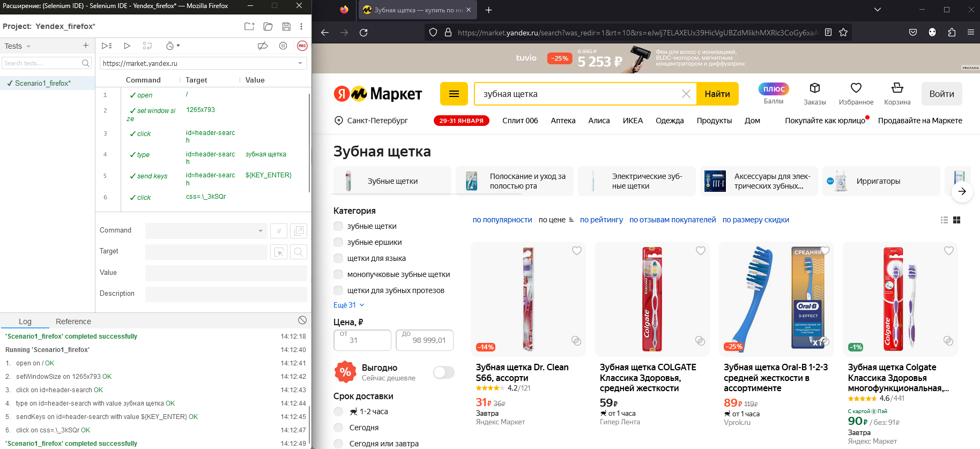Add Dr. Clean S66 toothbrush to favorites
Screen dimensions: 980x449
(x=577, y=251)
